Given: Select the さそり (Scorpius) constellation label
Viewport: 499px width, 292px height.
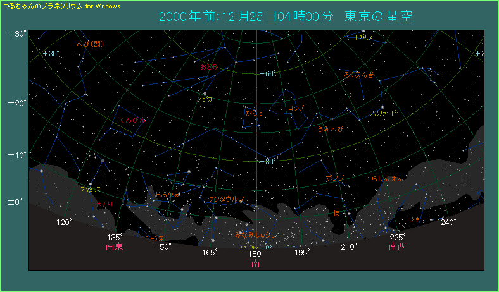Looking at the screenshot, I should (104, 204).
